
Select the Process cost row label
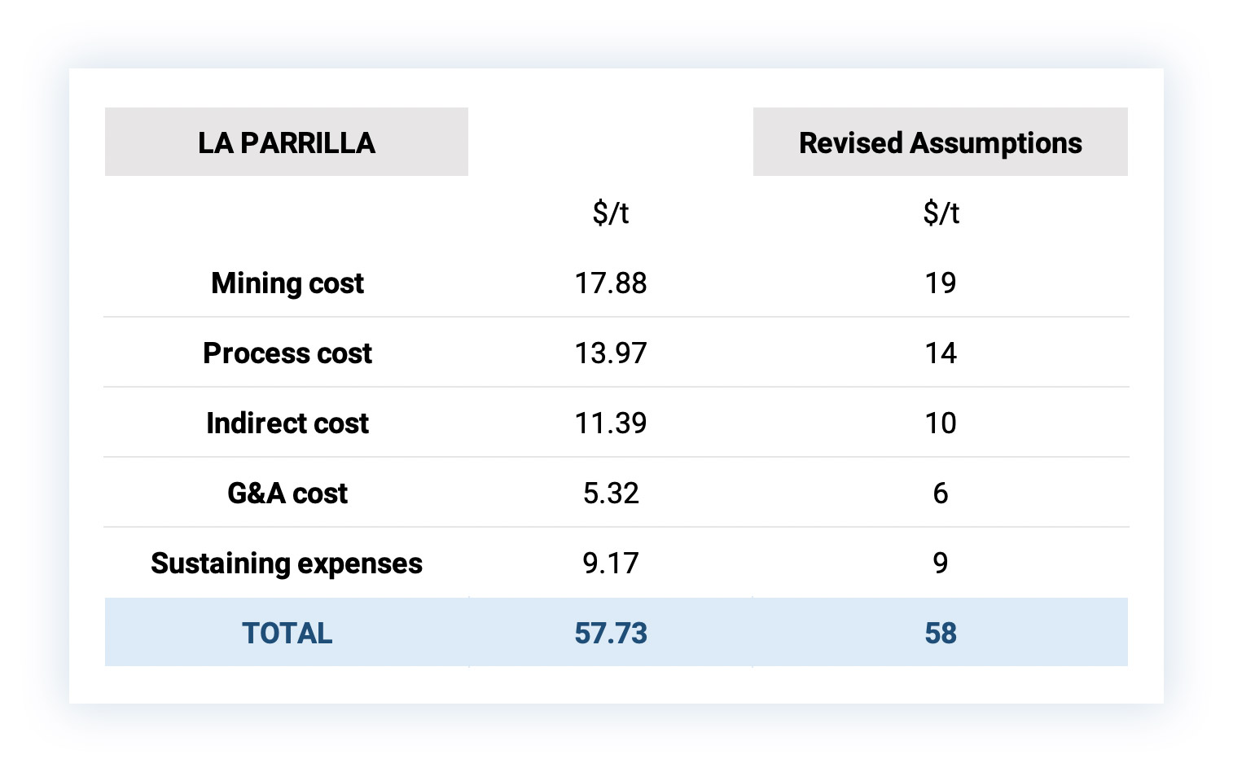click(287, 353)
